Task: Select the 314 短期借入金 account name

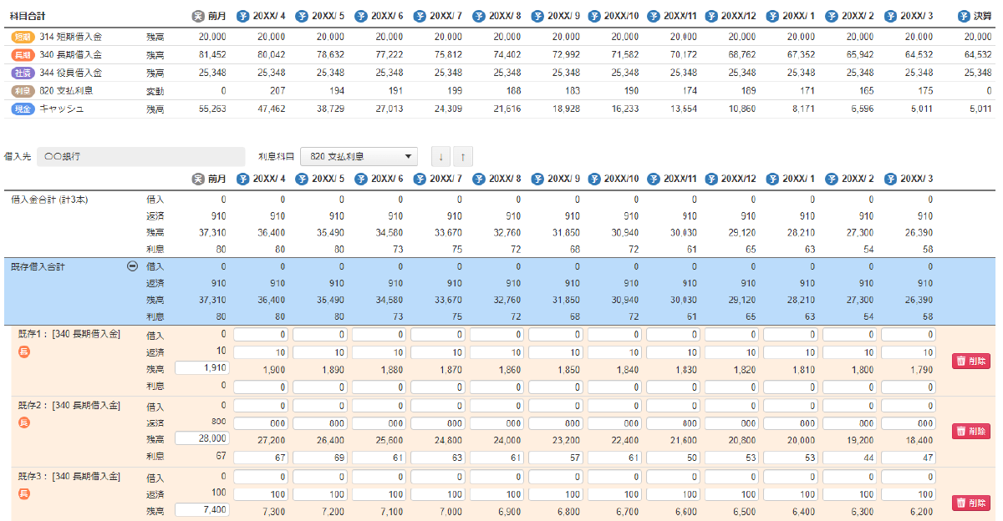Action: click(71, 37)
